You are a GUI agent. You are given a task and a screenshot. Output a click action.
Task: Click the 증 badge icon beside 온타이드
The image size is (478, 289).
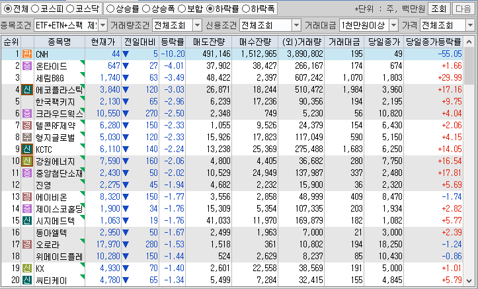(27, 66)
